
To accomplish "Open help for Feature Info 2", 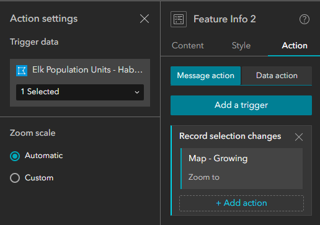I will (304, 19).
